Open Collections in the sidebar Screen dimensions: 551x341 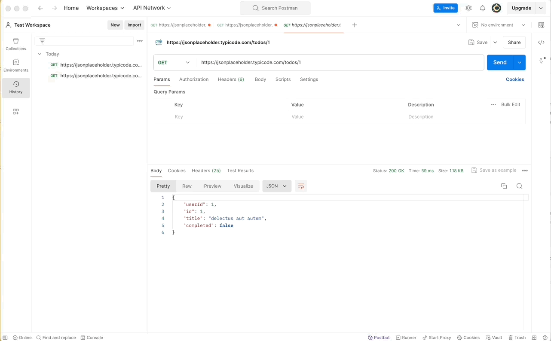pyautogui.click(x=16, y=44)
